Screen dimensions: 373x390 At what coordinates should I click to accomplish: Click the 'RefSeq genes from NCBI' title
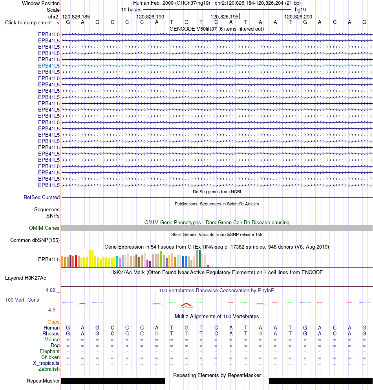[217, 192]
